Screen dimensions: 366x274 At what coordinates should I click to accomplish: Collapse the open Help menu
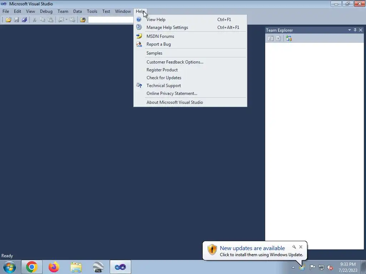[x=140, y=11]
